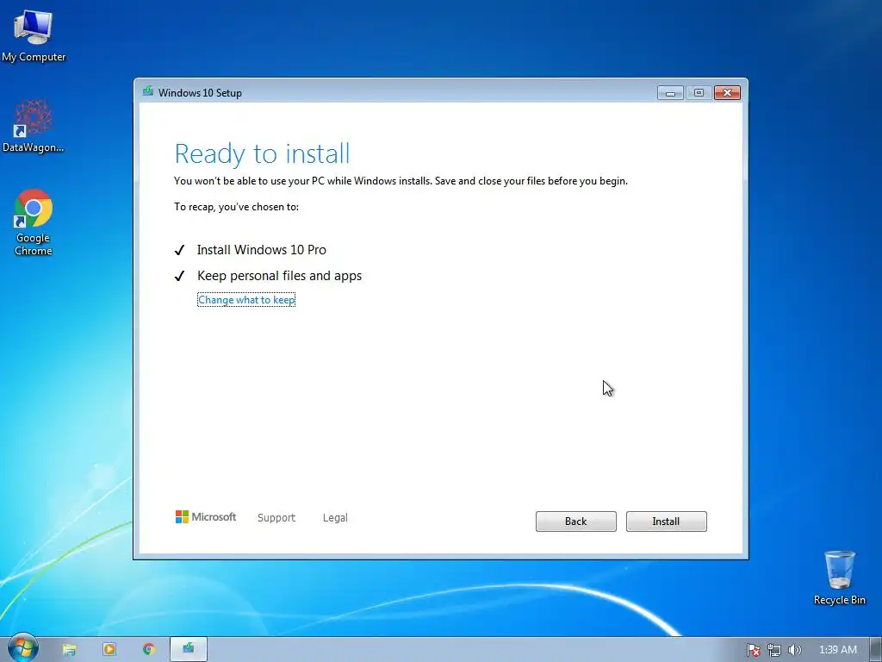Click the Install button
Viewport: 882px width, 662px height.
click(666, 521)
